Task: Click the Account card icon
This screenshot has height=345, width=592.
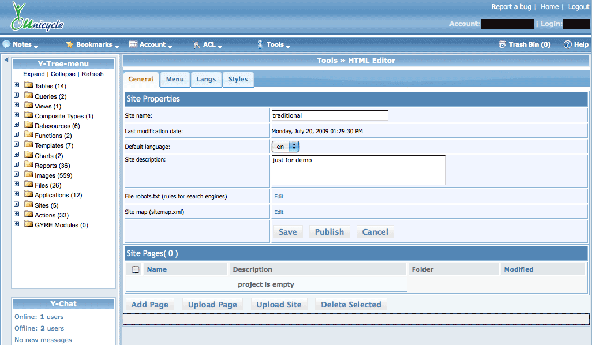Action: coord(133,44)
